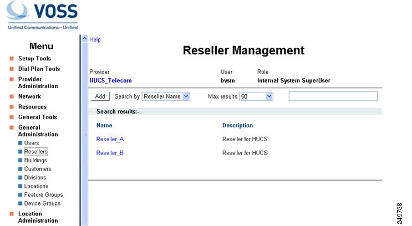Go to Users submenu item

[32, 143]
